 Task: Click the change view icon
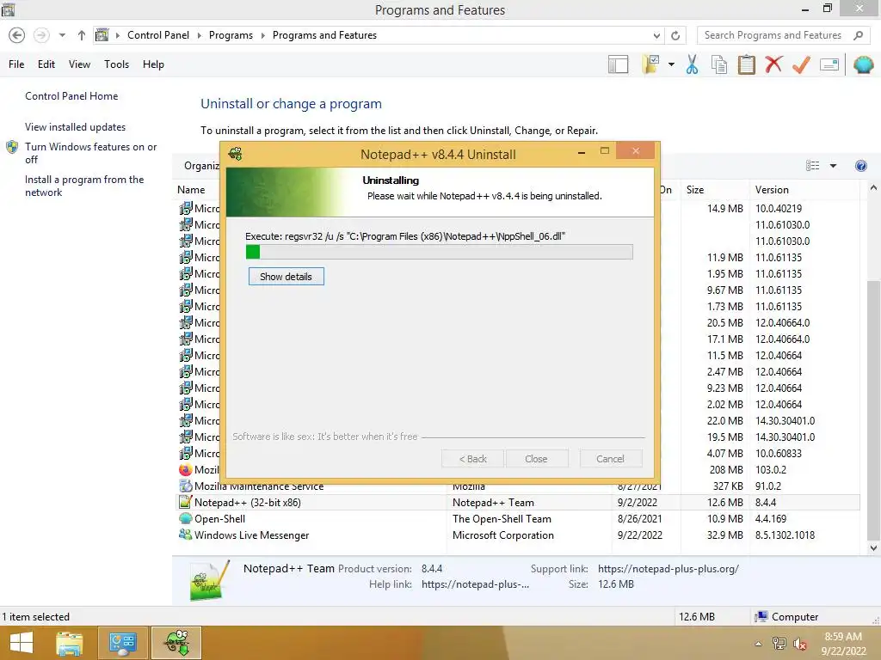[812, 166]
